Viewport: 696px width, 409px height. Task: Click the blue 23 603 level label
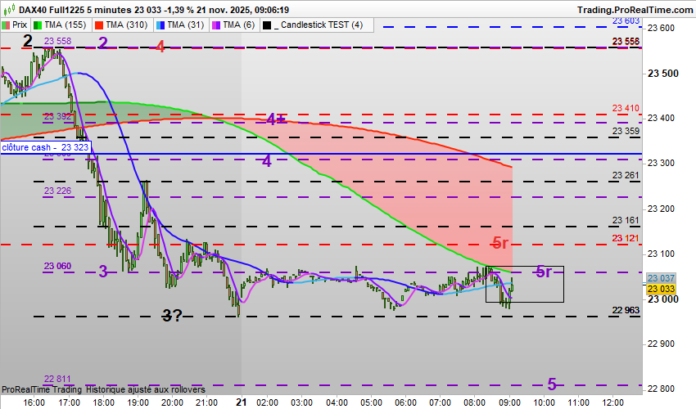click(x=626, y=20)
